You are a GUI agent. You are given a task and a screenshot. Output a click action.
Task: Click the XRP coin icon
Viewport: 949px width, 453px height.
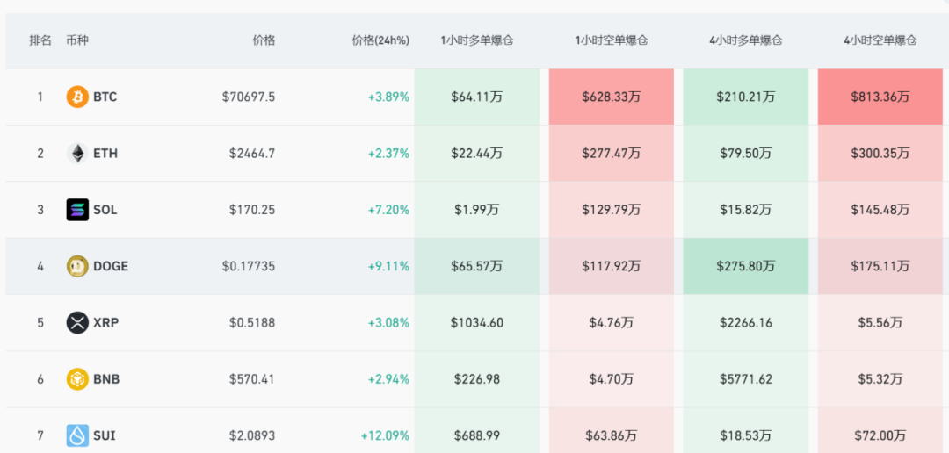click(77, 322)
